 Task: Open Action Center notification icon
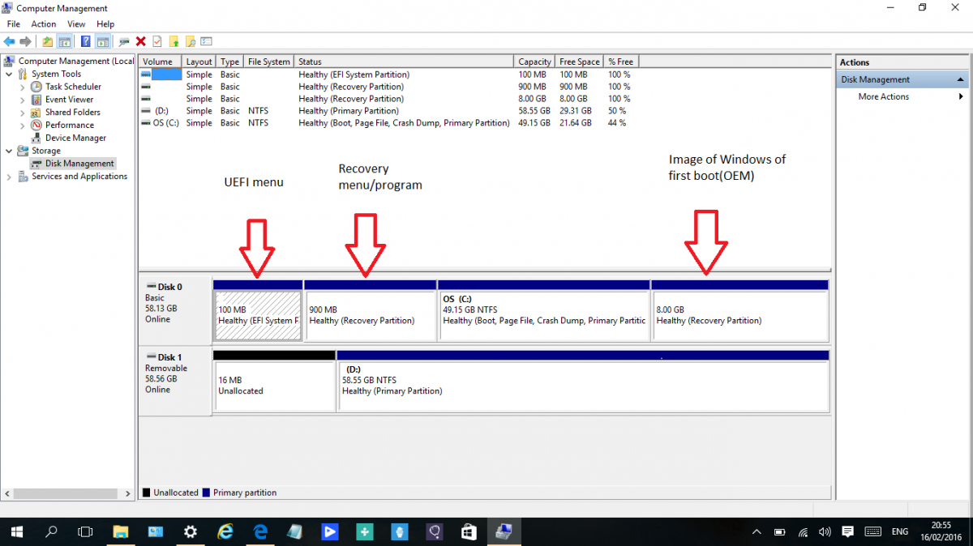coord(847,532)
